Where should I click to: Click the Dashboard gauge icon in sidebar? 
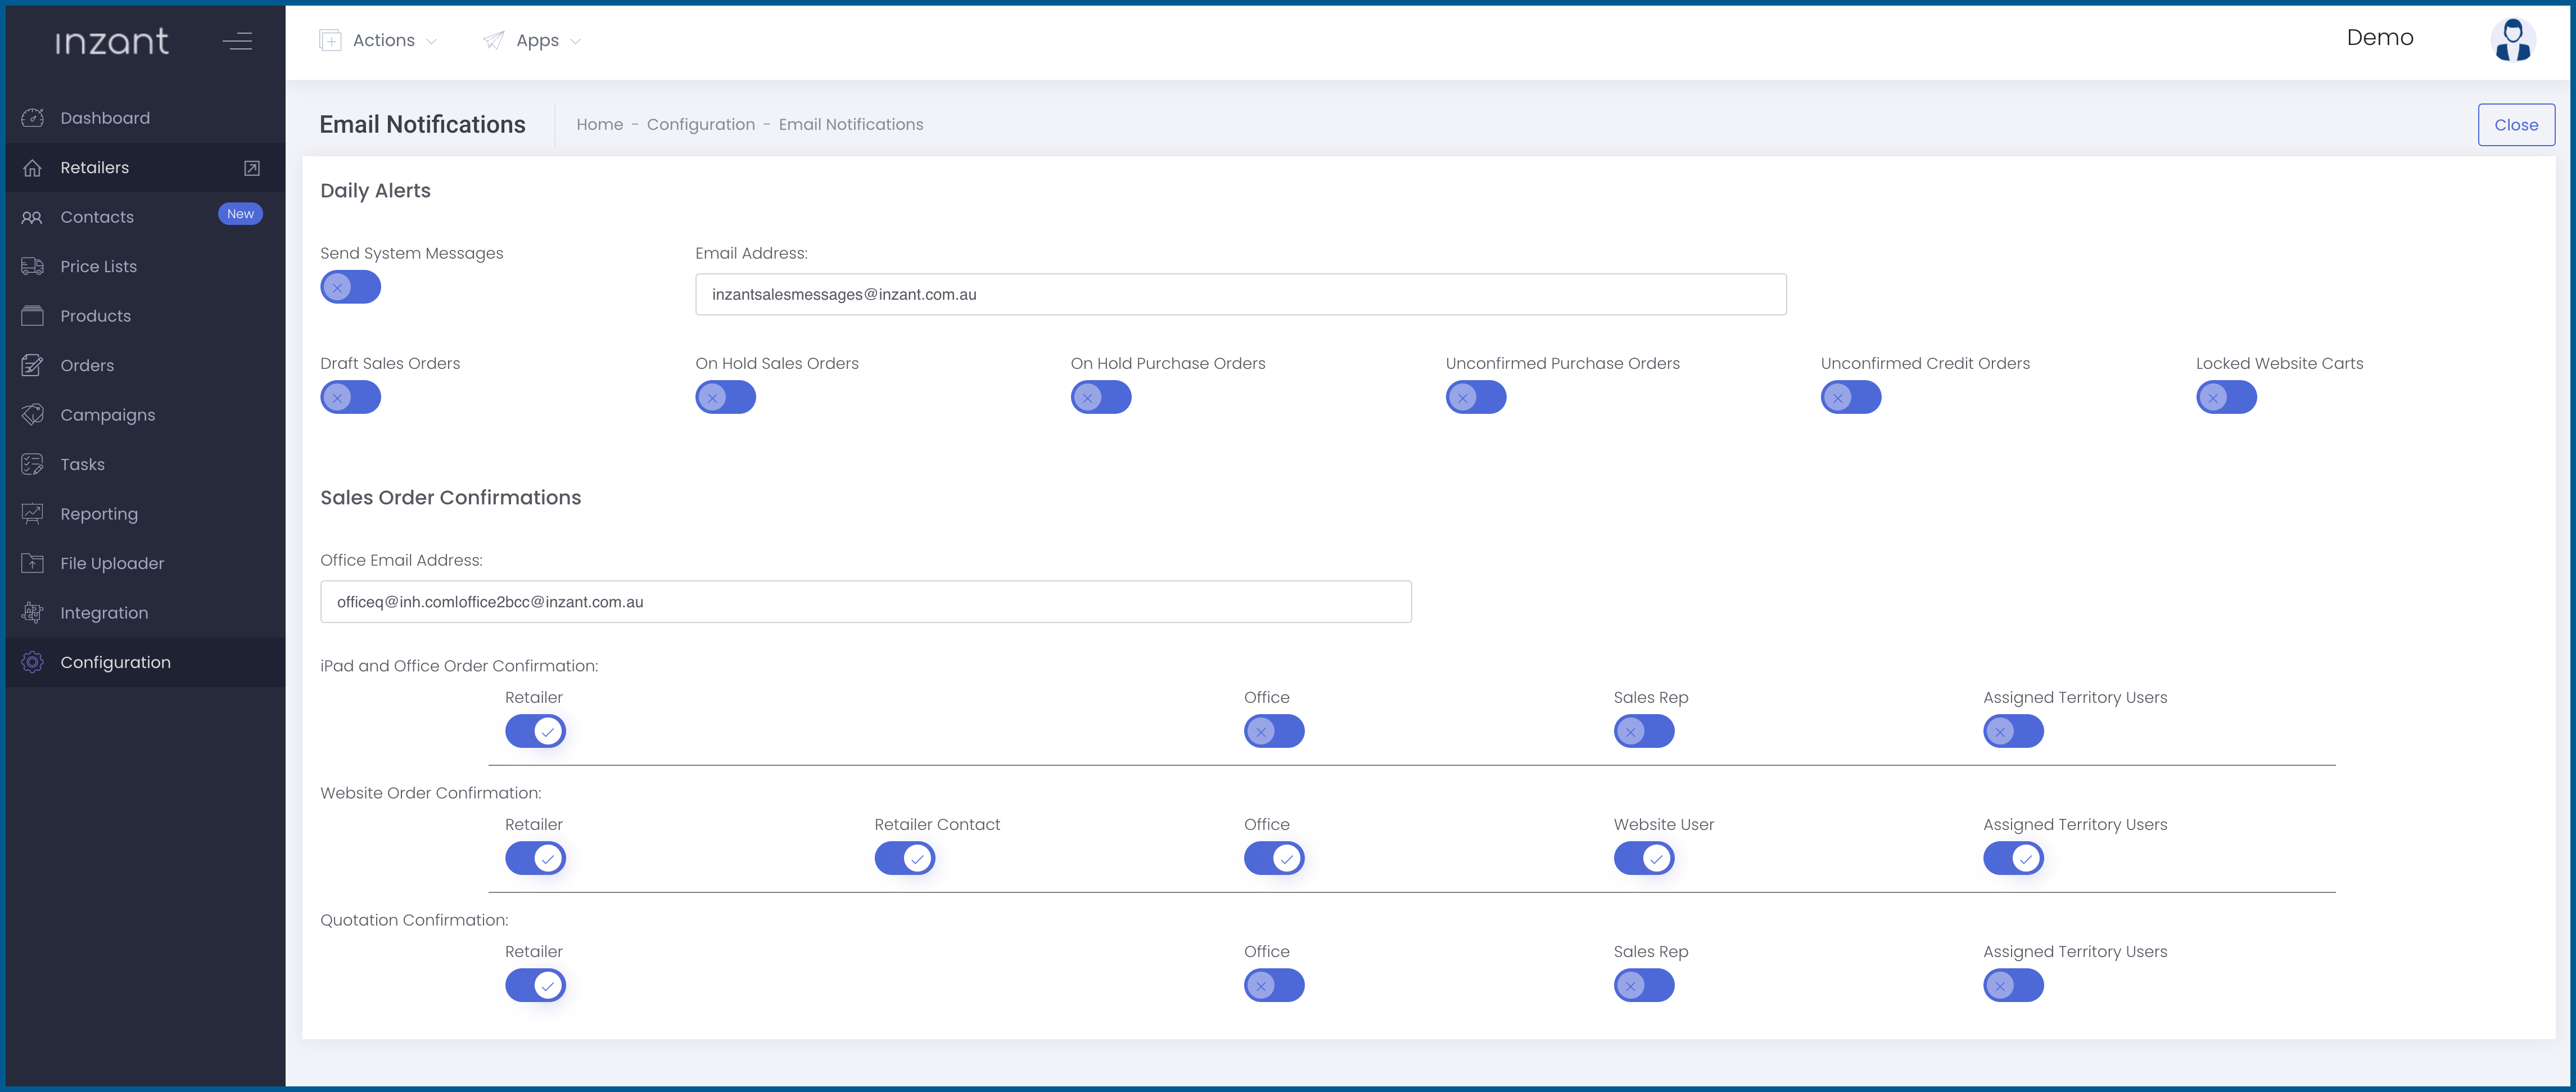(32, 118)
